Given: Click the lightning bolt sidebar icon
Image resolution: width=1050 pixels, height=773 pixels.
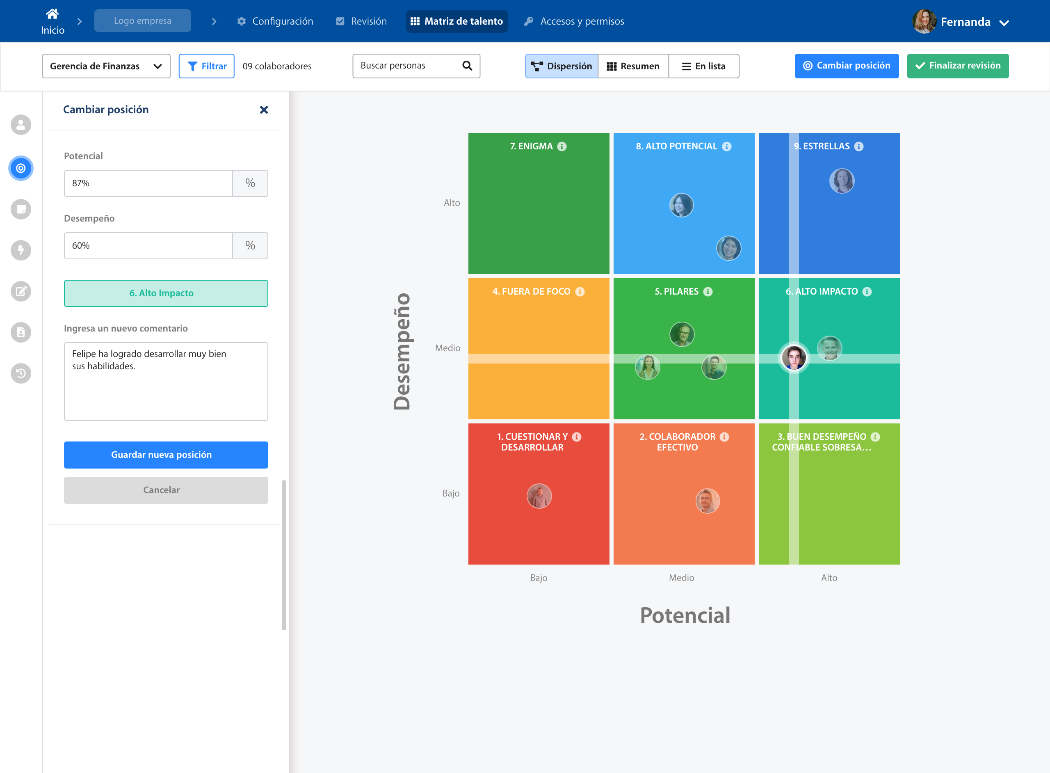Looking at the screenshot, I should click(x=21, y=250).
